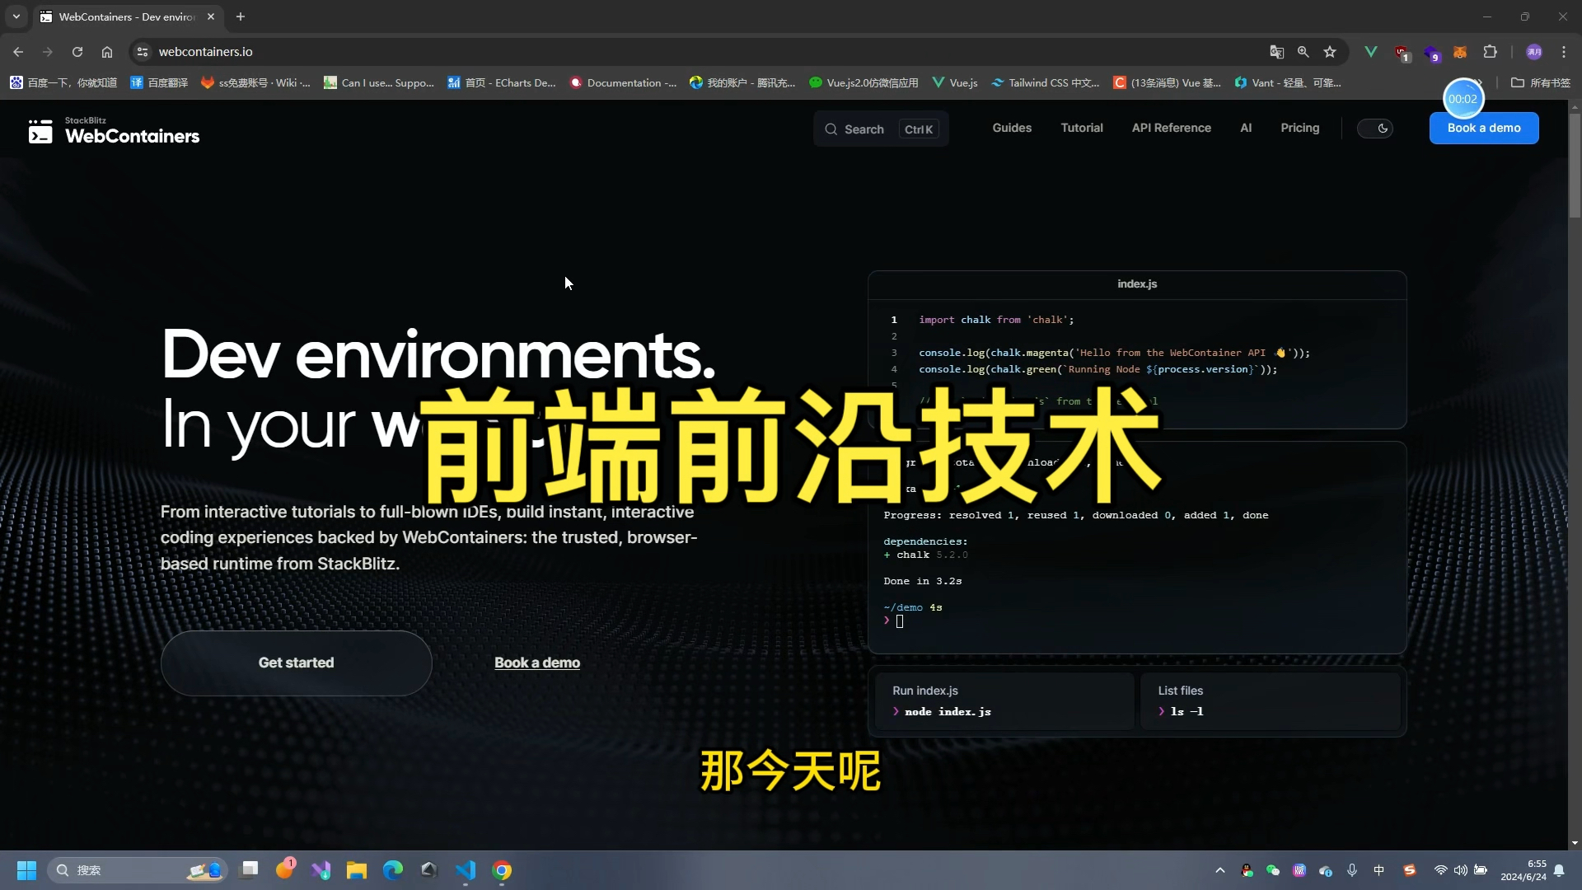The height and width of the screenshot is (890, 1582).
Task: Click the Get started button
Action: [x=296, y=663]
